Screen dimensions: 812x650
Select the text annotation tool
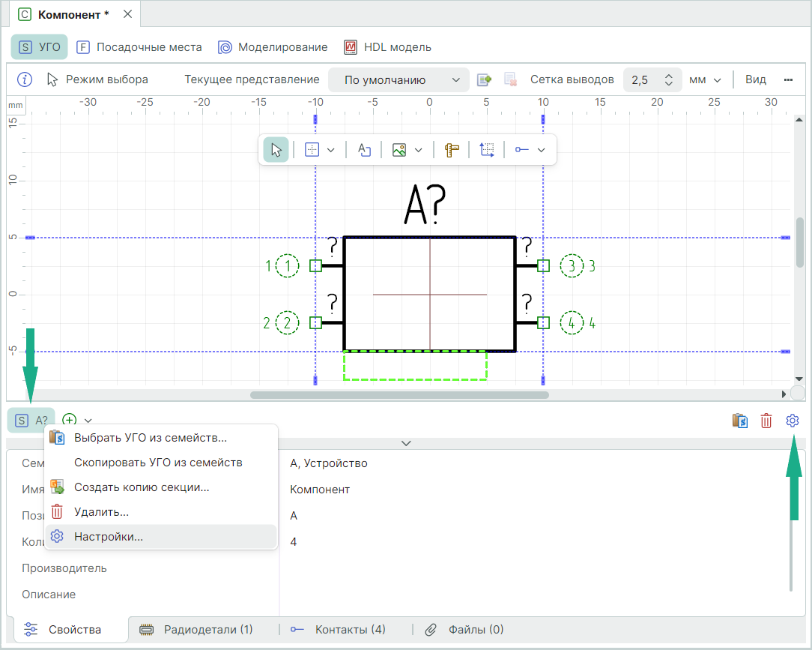[365, 150]
